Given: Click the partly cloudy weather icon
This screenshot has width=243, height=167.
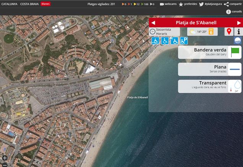Looking at the screenshot, I should click(193, 32).
